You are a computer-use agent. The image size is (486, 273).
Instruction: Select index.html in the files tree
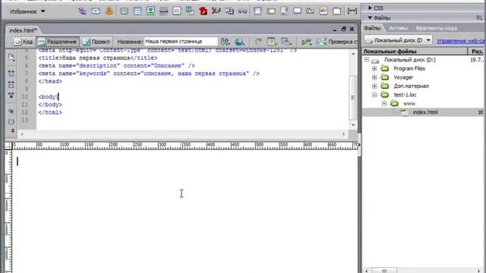click(x=425, y=112)
